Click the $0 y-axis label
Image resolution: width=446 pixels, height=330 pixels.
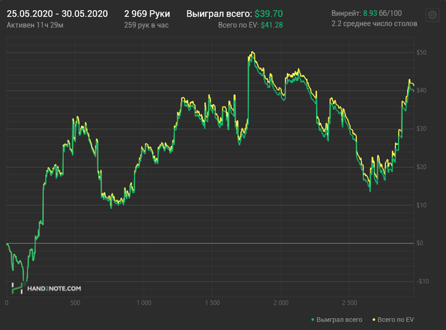point(419,243)
